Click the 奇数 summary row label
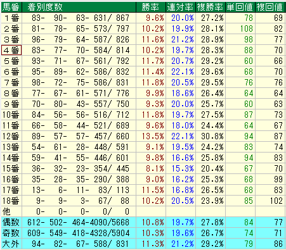This screenshot has height=250, width=286. click(x=11, y=233)
